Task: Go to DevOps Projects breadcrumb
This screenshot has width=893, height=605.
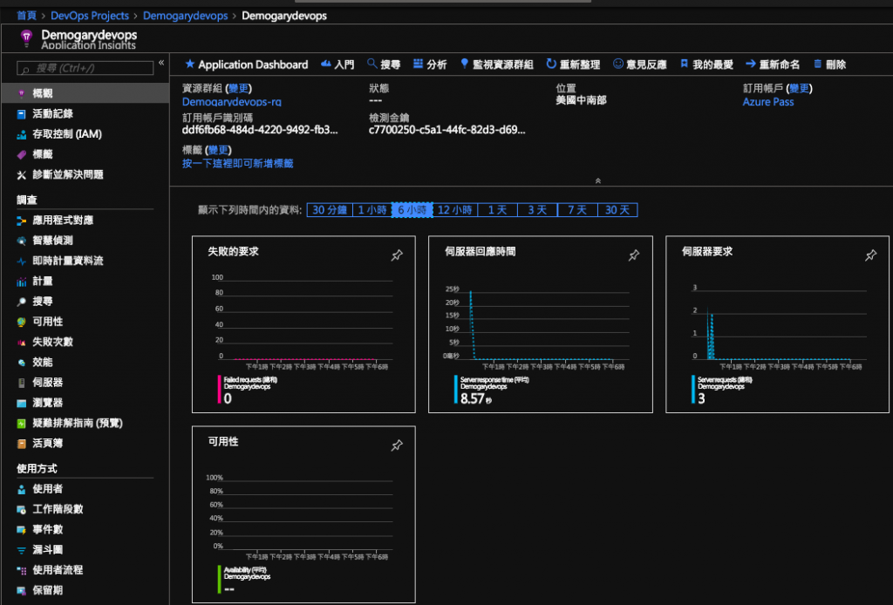Action: 90,16
